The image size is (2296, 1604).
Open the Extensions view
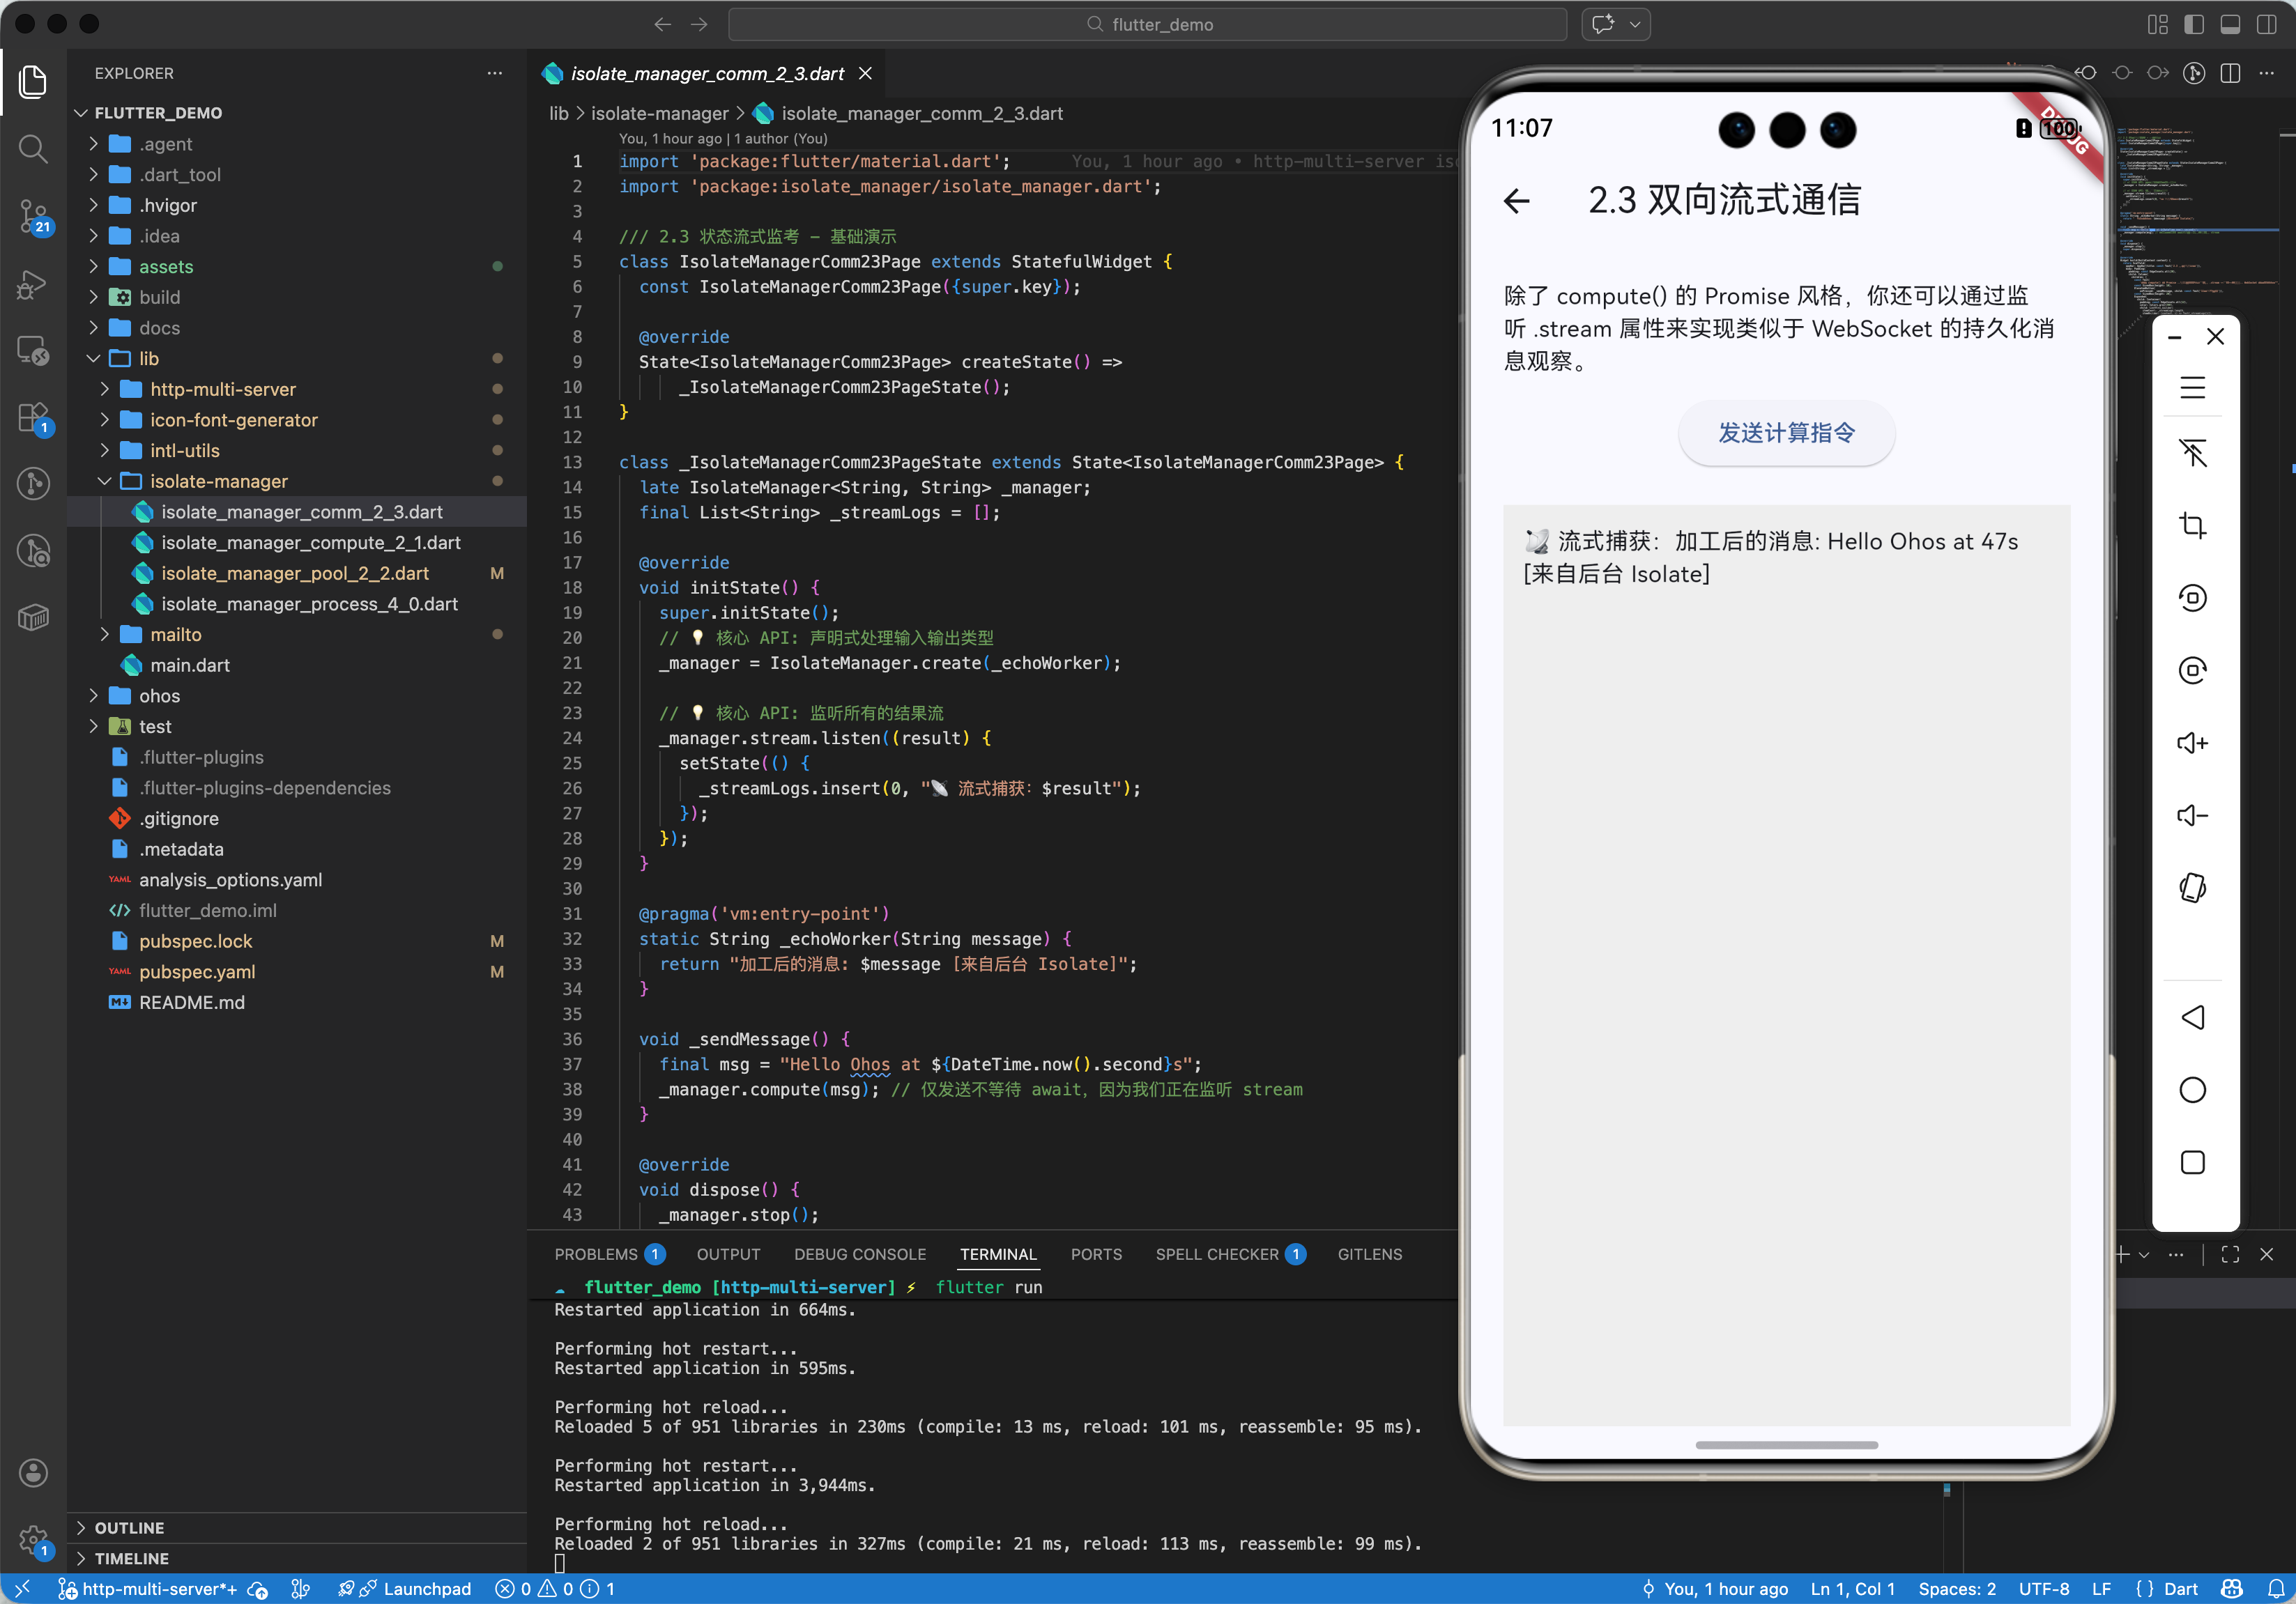tap(33, 417)
